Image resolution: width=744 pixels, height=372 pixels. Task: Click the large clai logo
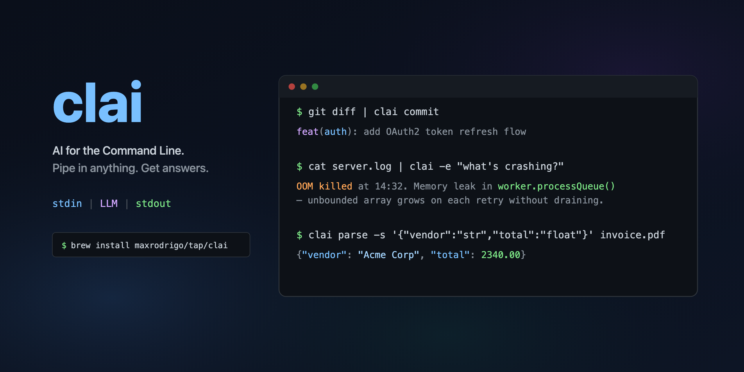97,101
